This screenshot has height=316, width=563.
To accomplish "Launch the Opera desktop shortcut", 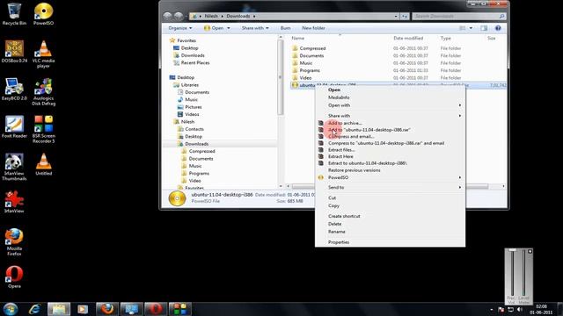I will click(x=14, y=276).
